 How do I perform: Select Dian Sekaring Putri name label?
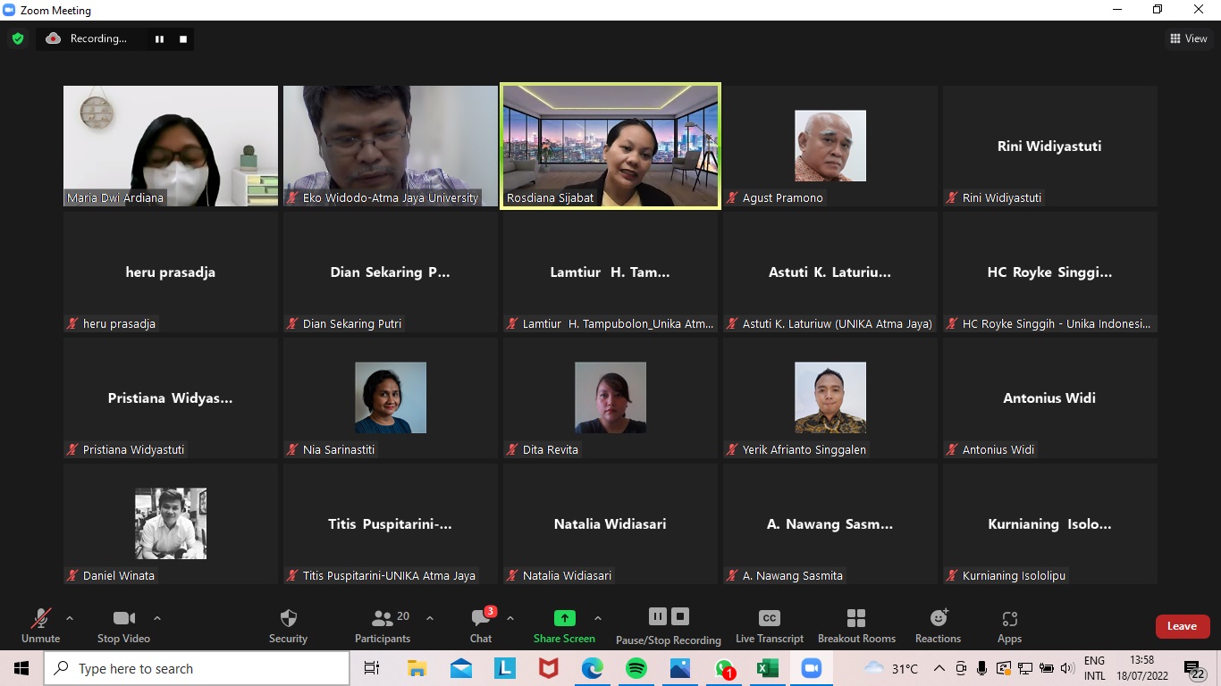[352, 324]
